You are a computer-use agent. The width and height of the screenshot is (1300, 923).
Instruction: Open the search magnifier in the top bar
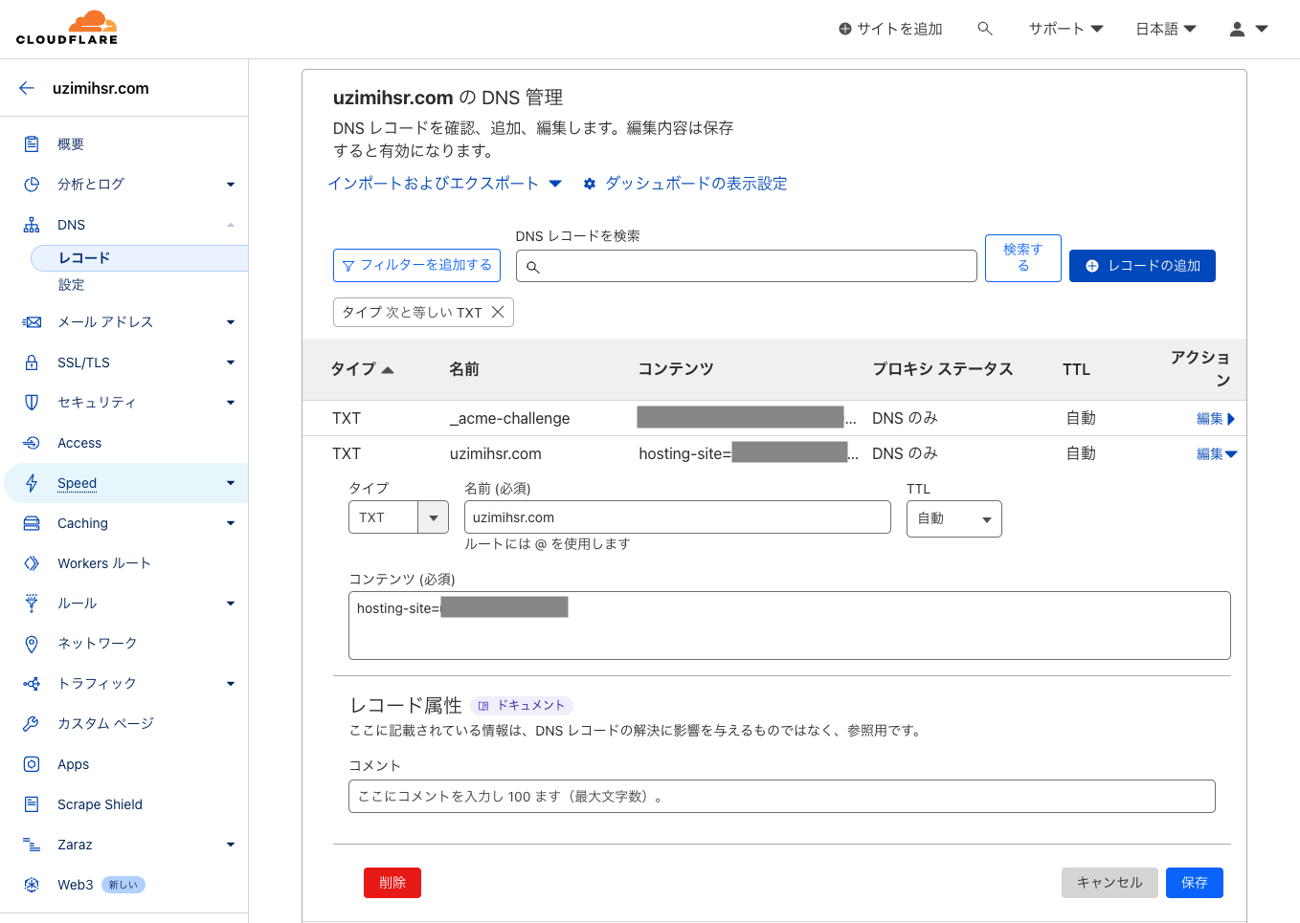pos(984,29)
